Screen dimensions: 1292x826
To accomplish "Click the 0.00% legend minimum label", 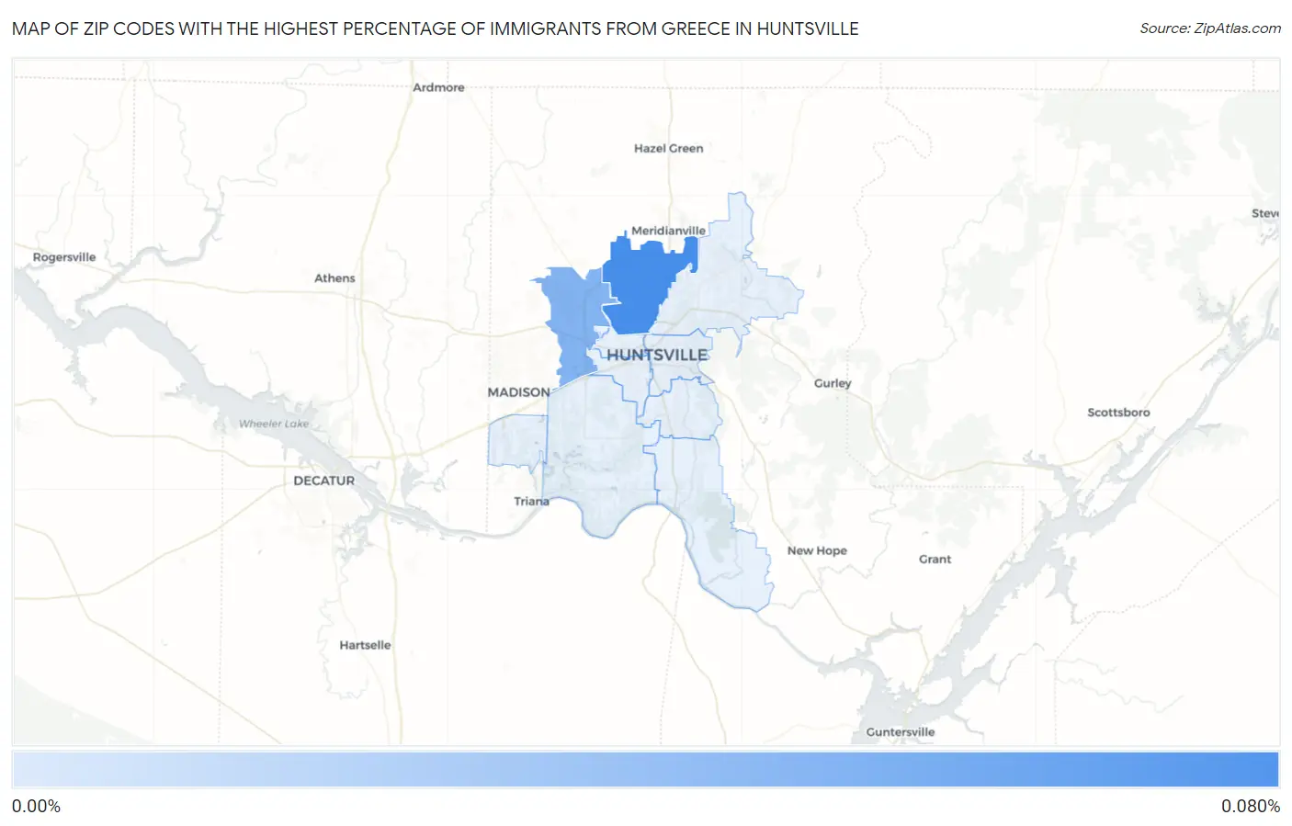I will tap(36, 806).
